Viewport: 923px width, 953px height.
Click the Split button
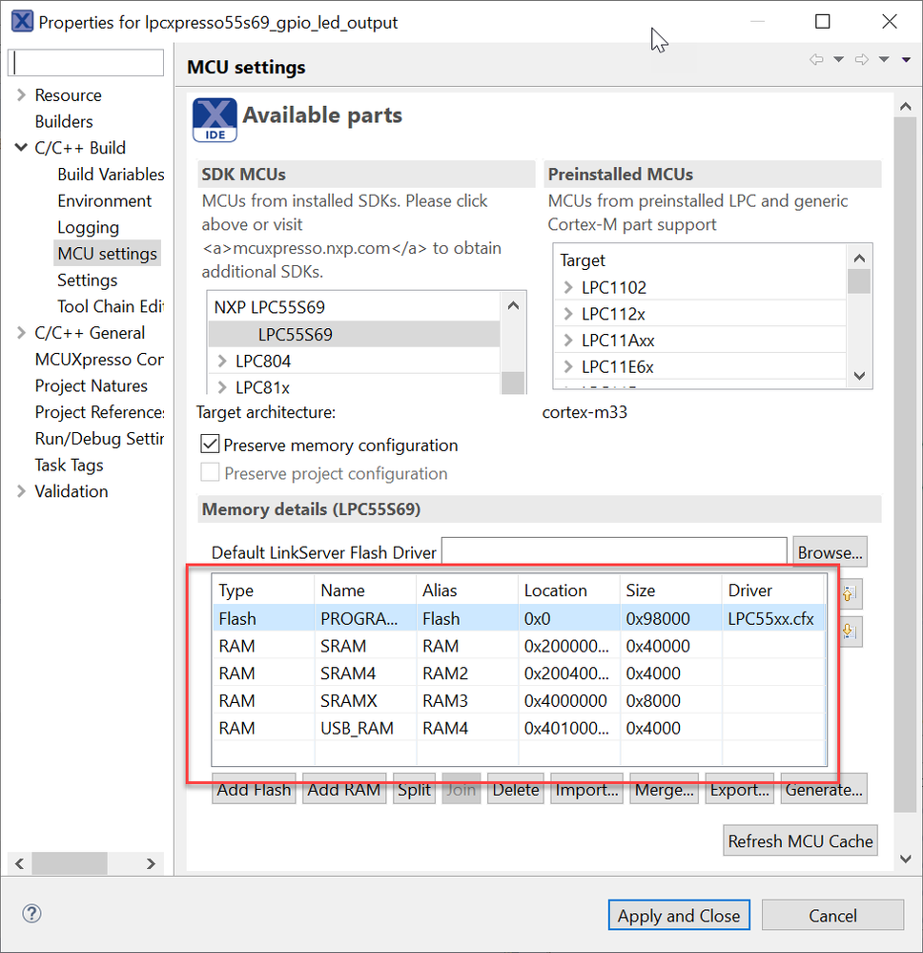[414, 790]
